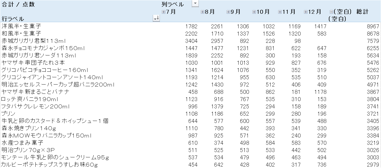Click grand total value 2979
The image size is (381, 168).
(373, 165)
